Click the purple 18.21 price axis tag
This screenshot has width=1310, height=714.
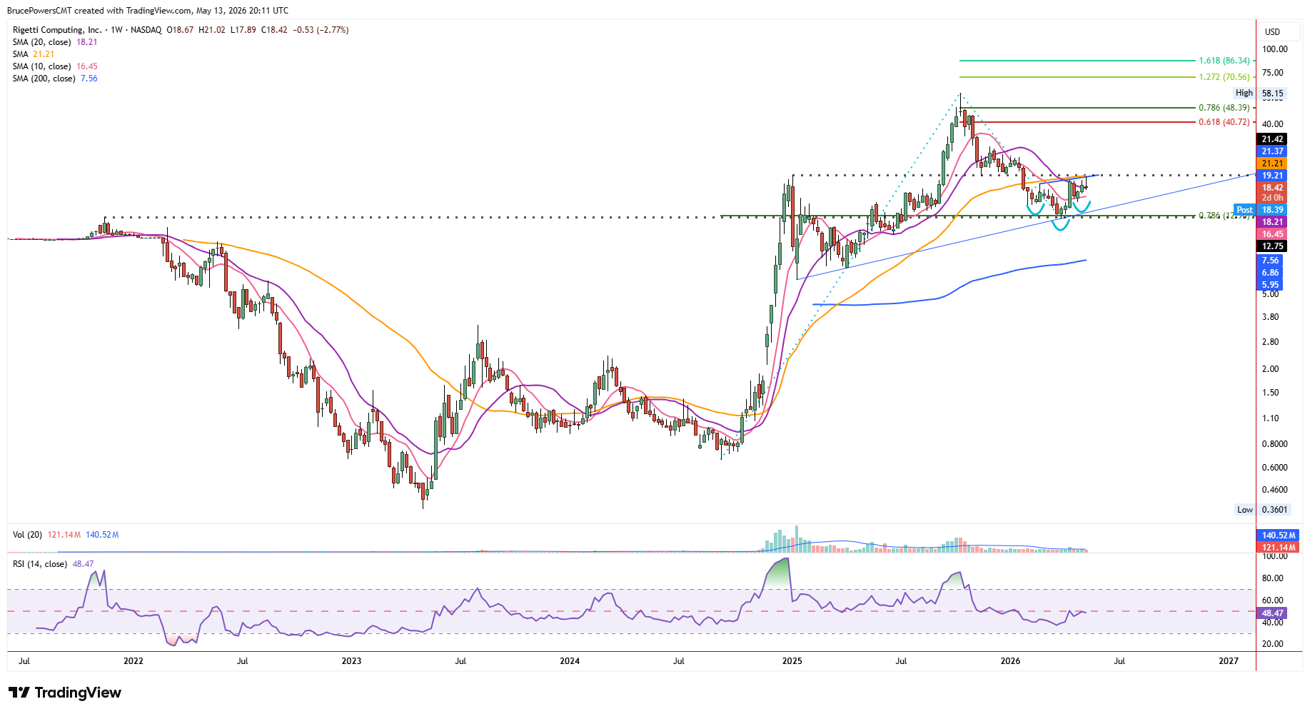coord(1271,222)
